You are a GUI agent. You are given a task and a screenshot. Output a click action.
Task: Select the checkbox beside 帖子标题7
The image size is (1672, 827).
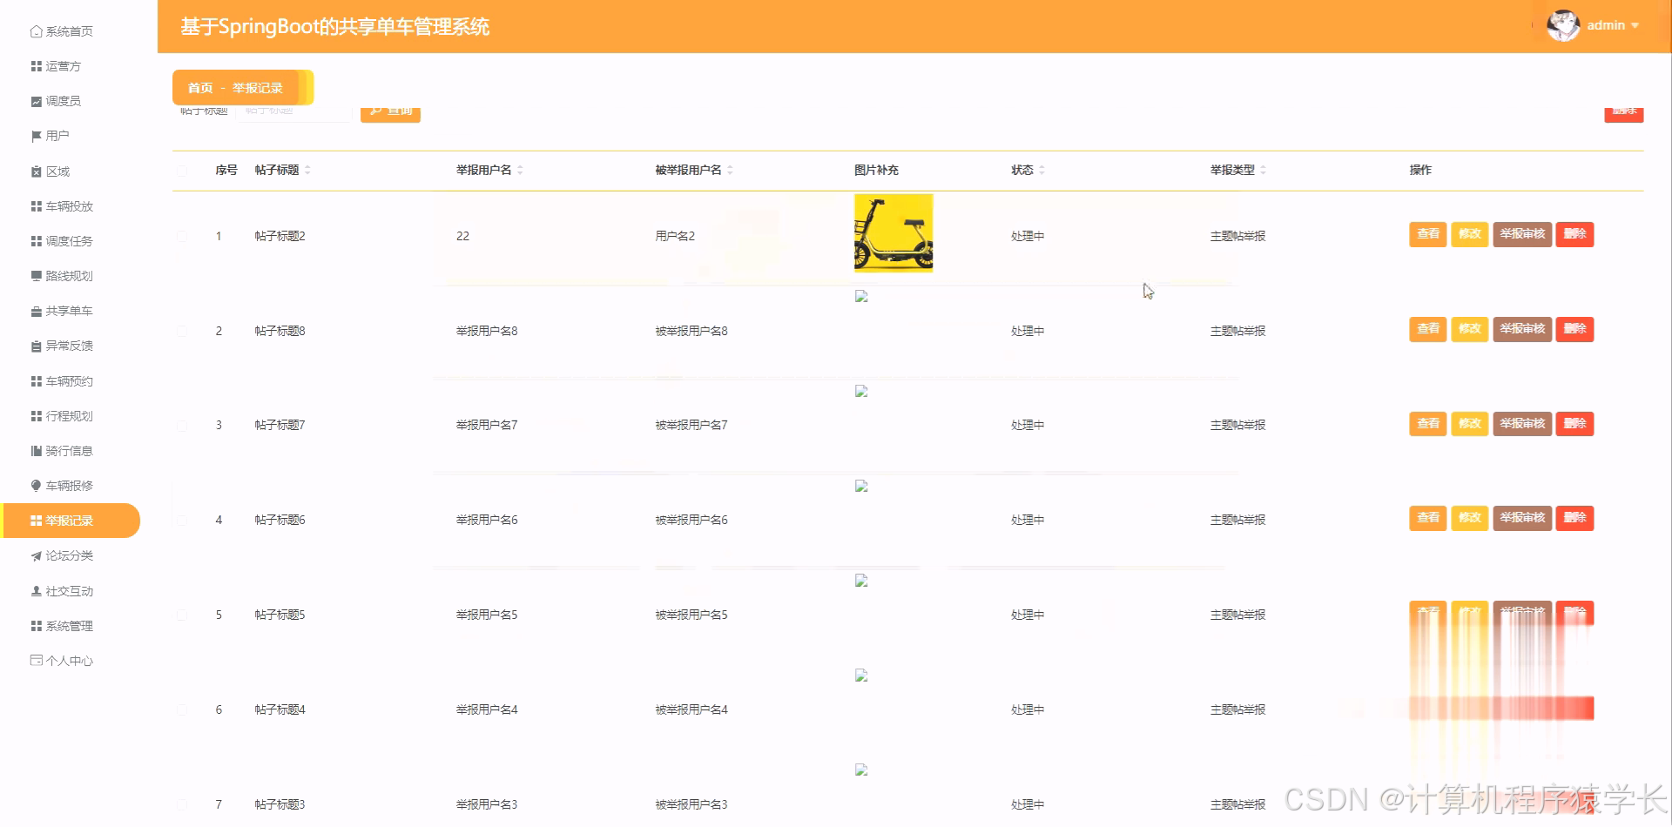click(182, 425)
